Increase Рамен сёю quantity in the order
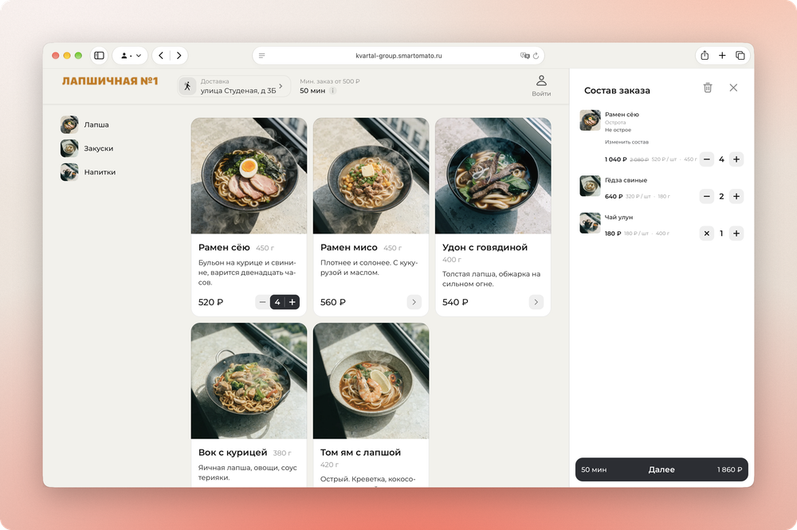This screenshot has width=797, height=530. [x=736, y=159]
